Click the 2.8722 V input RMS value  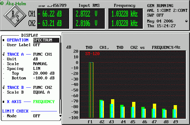tap(86, 14)
